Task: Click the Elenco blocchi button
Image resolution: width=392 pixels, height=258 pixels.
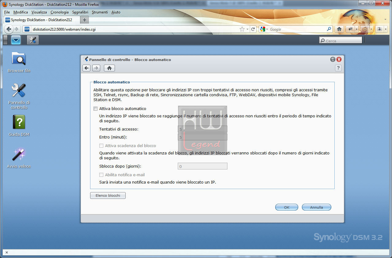Action: point(108,195)
